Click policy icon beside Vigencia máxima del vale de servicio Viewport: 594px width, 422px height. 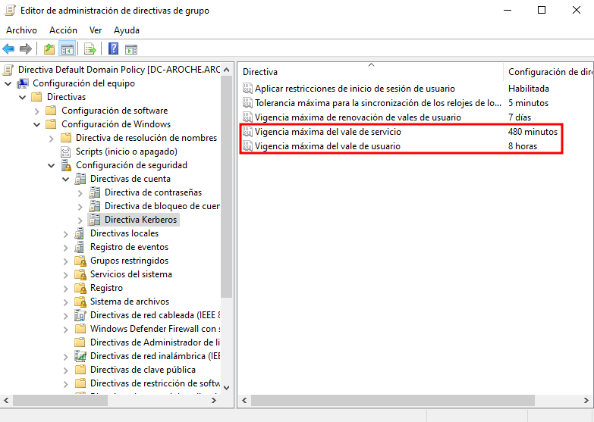click(247, 132)
